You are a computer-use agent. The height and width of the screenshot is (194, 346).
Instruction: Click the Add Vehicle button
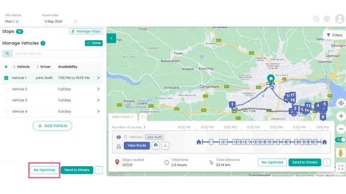pos(52,126)
